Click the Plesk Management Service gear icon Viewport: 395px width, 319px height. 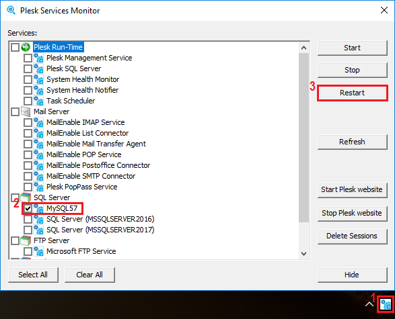pyautogui.click(x=38, y=58)
